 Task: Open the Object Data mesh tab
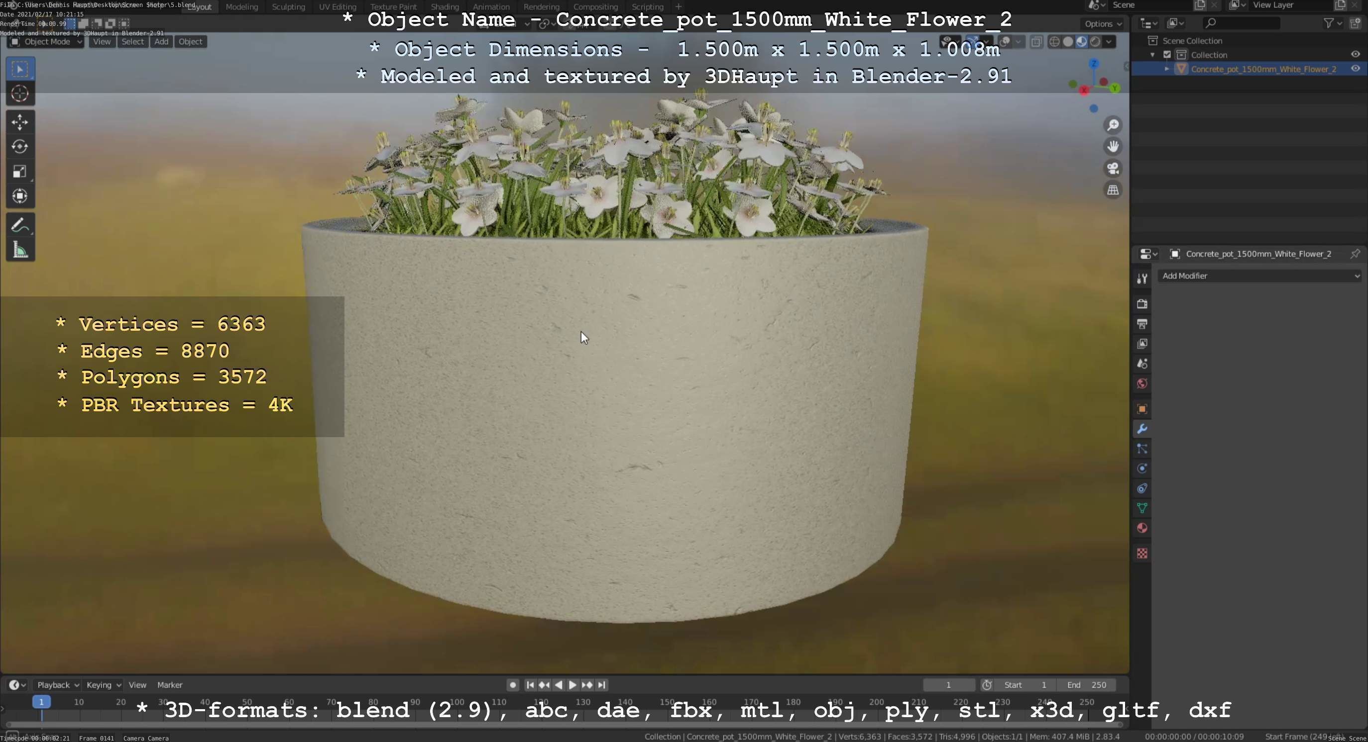(1142, 508)
